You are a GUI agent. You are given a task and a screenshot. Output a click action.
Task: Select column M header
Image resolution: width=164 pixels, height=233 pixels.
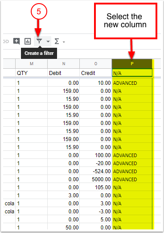point(31,64)
